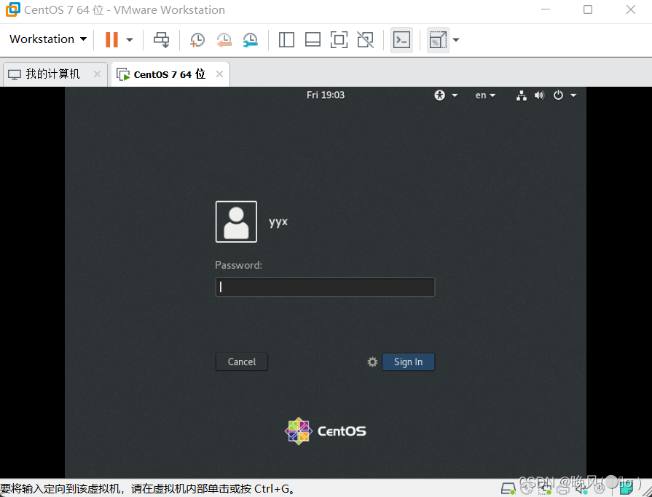Screen dimensions: 652x497
Task: Close the VMware Workstation window
Action: (631, 9)
